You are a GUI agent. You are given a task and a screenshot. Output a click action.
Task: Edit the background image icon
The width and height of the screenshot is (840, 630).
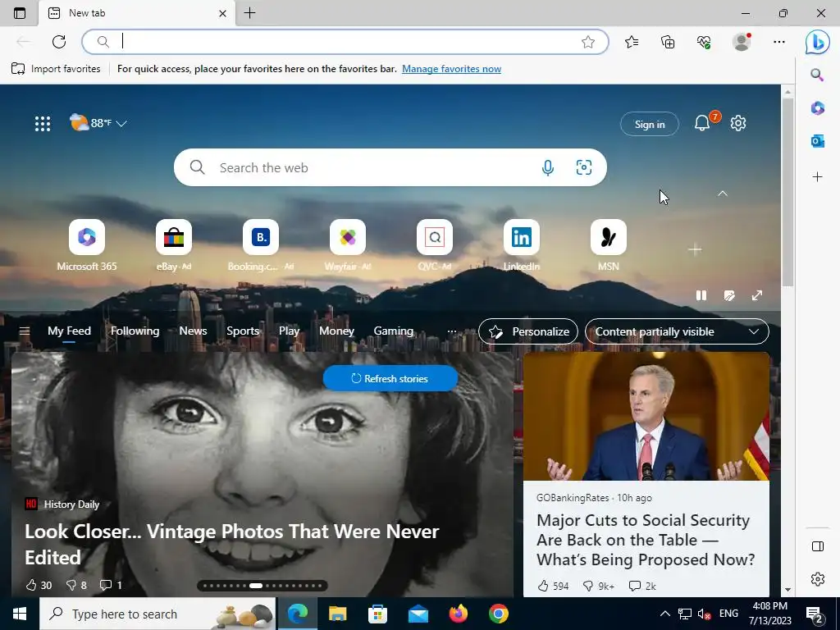coord(729,295)
